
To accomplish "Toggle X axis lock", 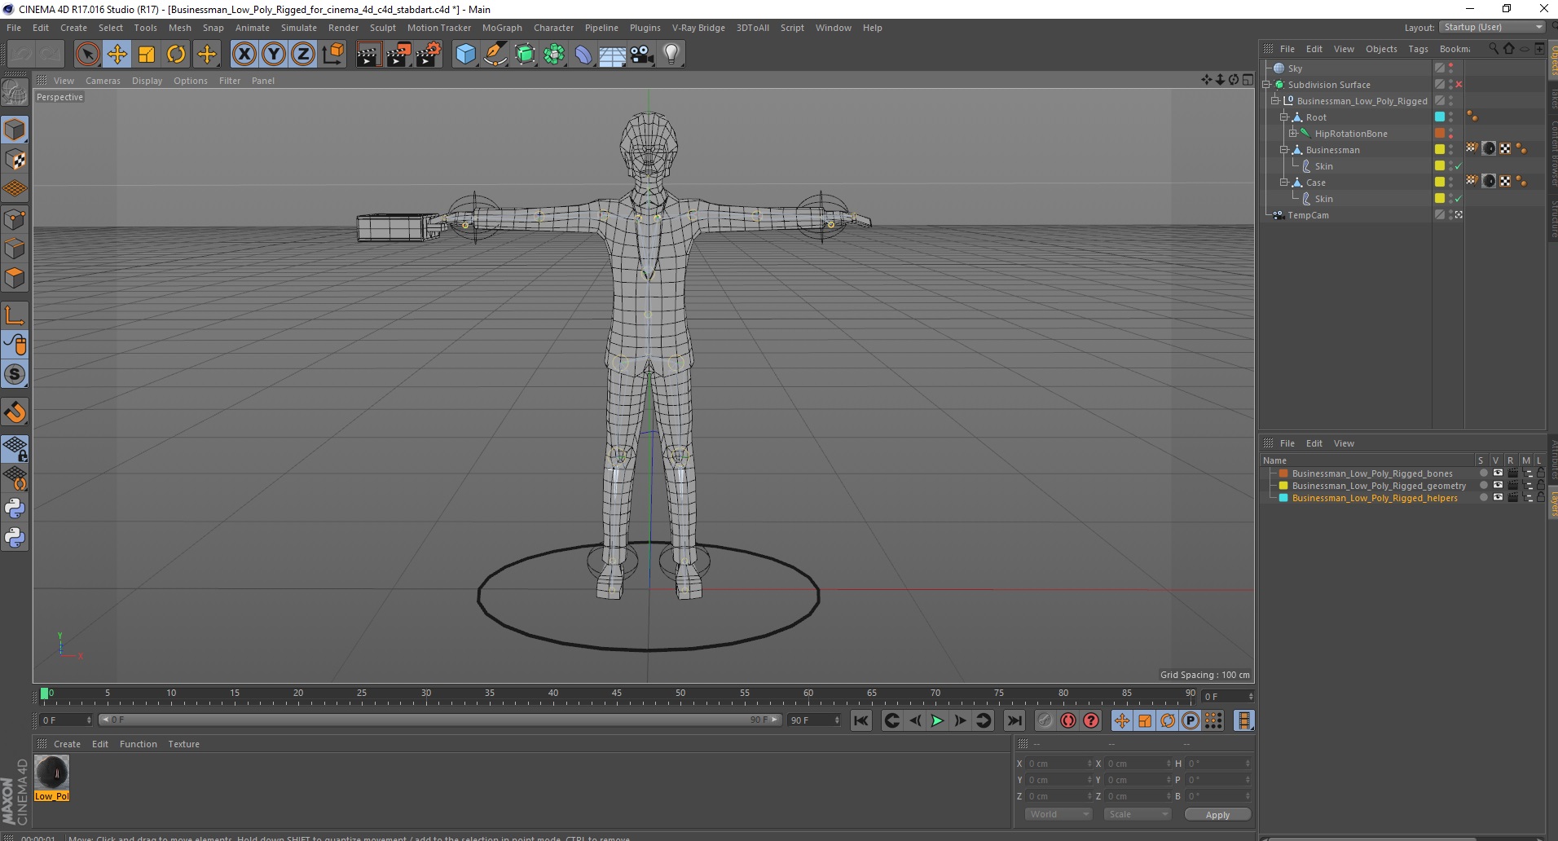I will [244, 55].
